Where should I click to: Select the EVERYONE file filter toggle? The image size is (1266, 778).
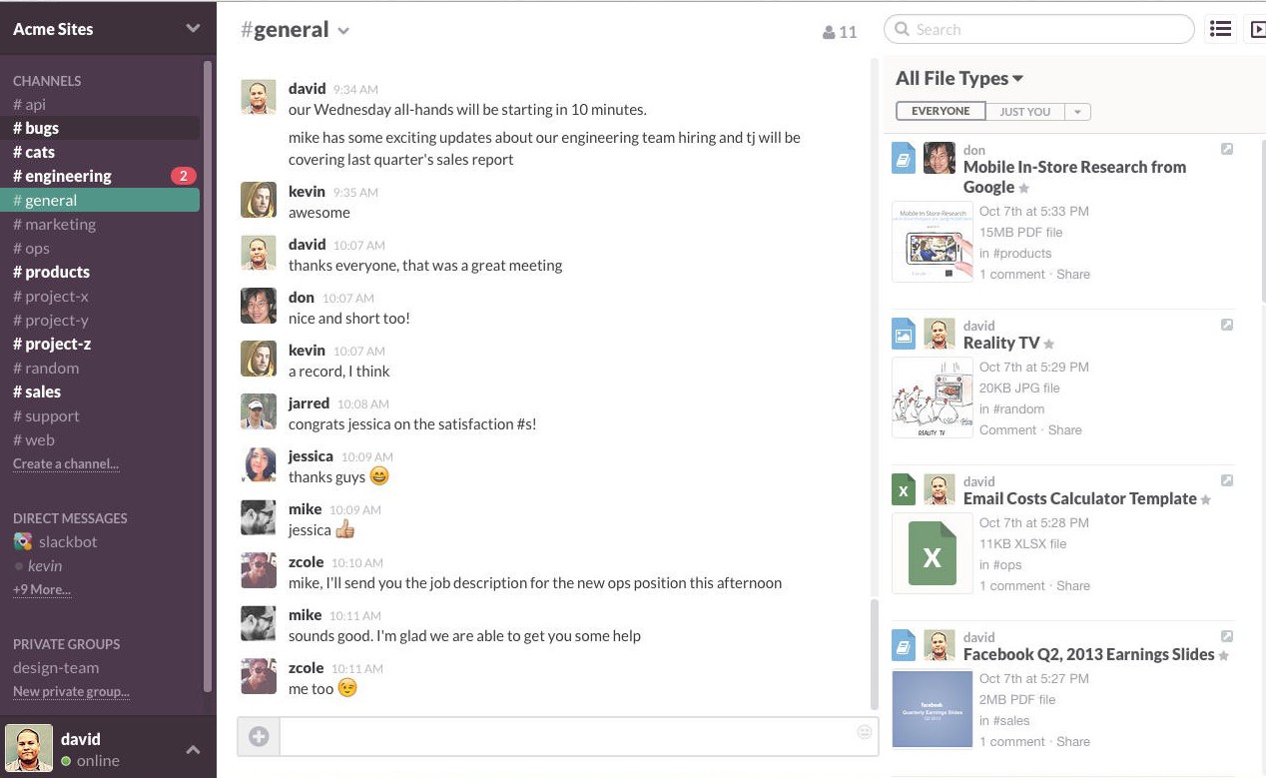pos(941,111)
